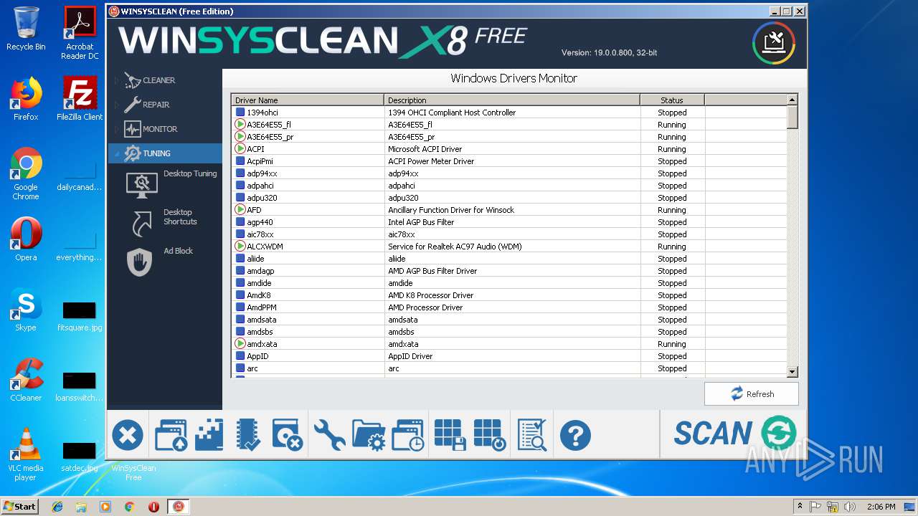The image size is (918, 516).
Task: Click 'AMD Processor Driver' description cell
Action: (x=512, y=307)
